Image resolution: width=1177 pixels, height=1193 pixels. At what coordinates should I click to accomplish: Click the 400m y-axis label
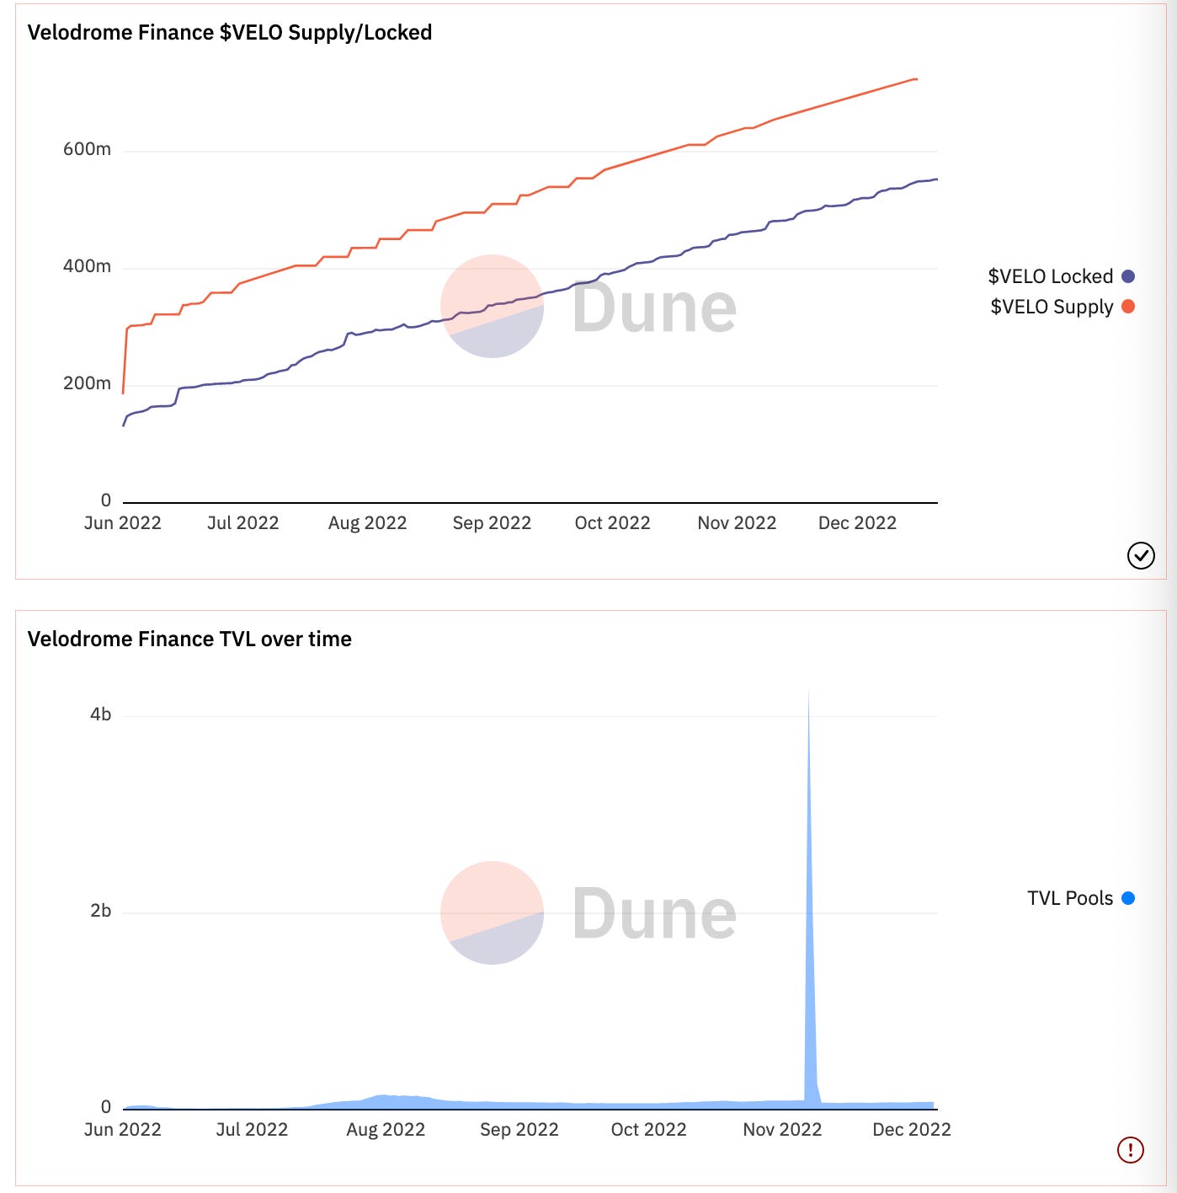(87, 266)
